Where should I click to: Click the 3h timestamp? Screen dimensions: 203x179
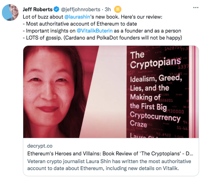(108, 9)
